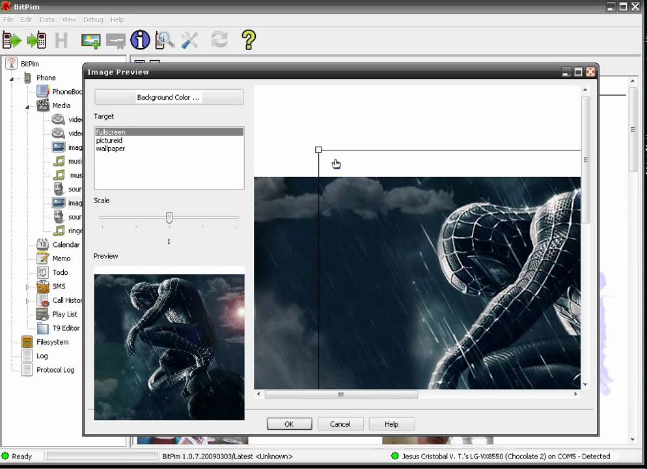Select the BitPim root tree icon
The height and width of the screenshot is (469, 647).
click(12, 64)
